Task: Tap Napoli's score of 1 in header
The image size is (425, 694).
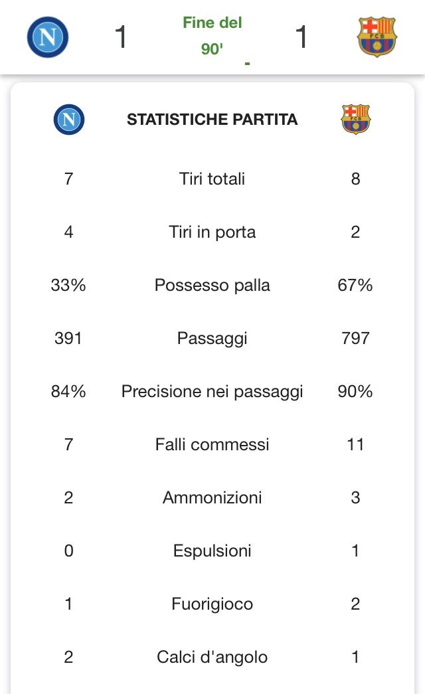Action: coord(121,37)
